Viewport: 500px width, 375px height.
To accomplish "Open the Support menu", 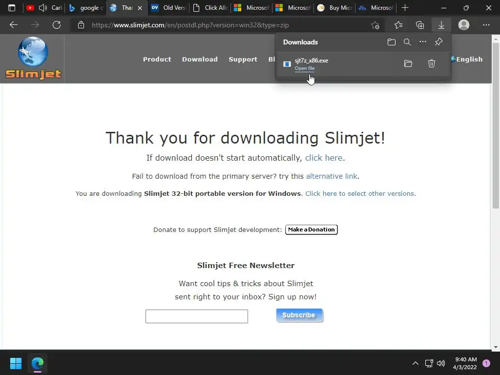I will coord(243,59).
